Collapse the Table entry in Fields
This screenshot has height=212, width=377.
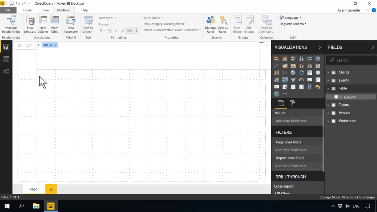pos(328,88)
